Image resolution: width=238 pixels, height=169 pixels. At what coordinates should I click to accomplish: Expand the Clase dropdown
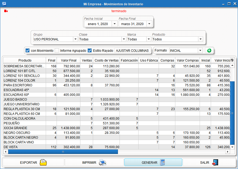(x=124, y=39)
